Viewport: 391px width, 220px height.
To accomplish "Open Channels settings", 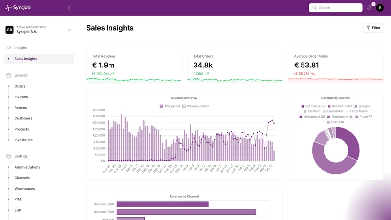I will 22,178.
